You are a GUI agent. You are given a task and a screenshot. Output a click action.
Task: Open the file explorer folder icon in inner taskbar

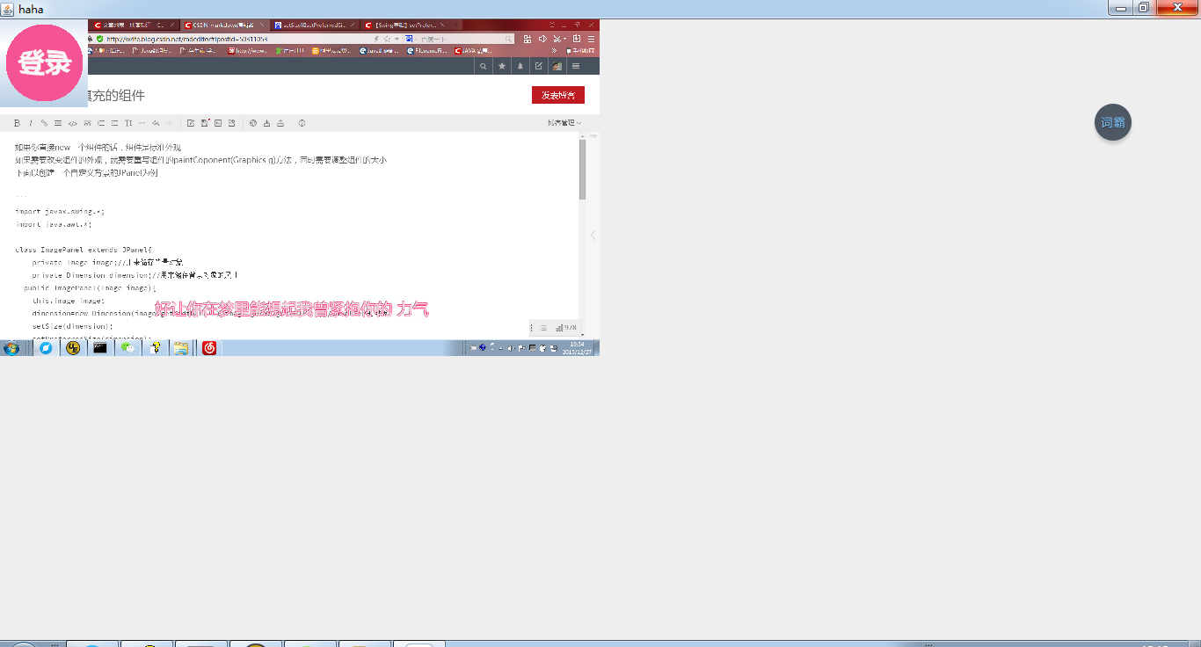pyautogui.click(x=181, y=348)
